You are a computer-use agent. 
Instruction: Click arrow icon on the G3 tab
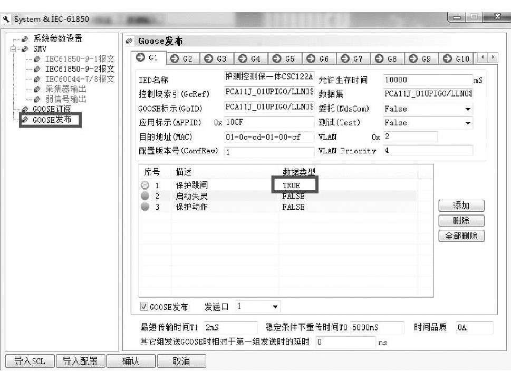[x=209, y=58]
